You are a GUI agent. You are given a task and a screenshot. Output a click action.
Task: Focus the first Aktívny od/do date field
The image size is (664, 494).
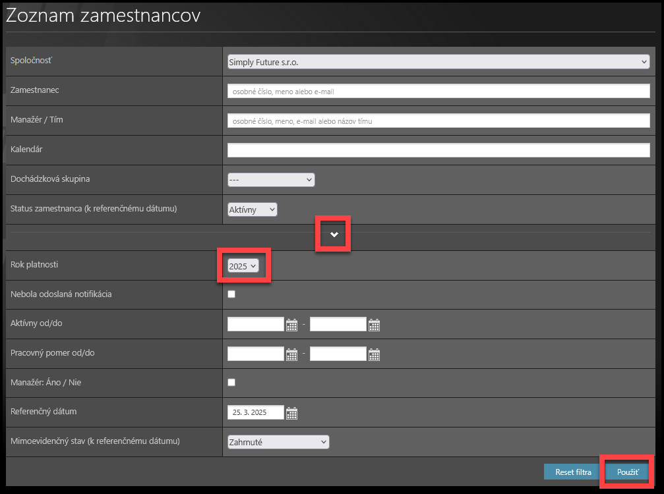point(255,324)
